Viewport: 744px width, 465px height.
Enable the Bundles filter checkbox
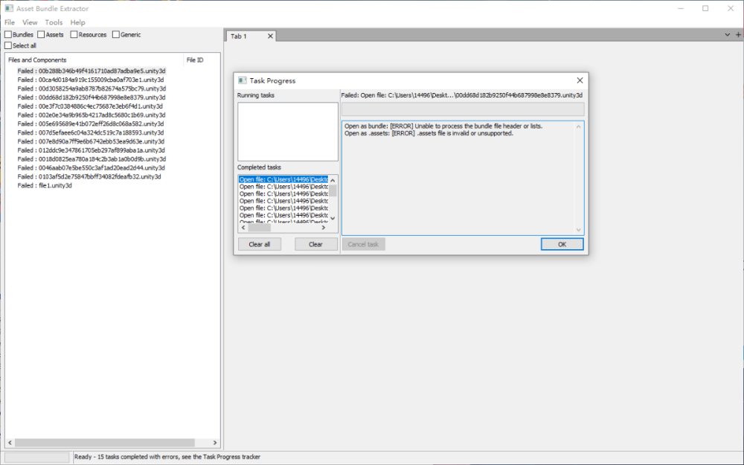[x=8, y=34]
